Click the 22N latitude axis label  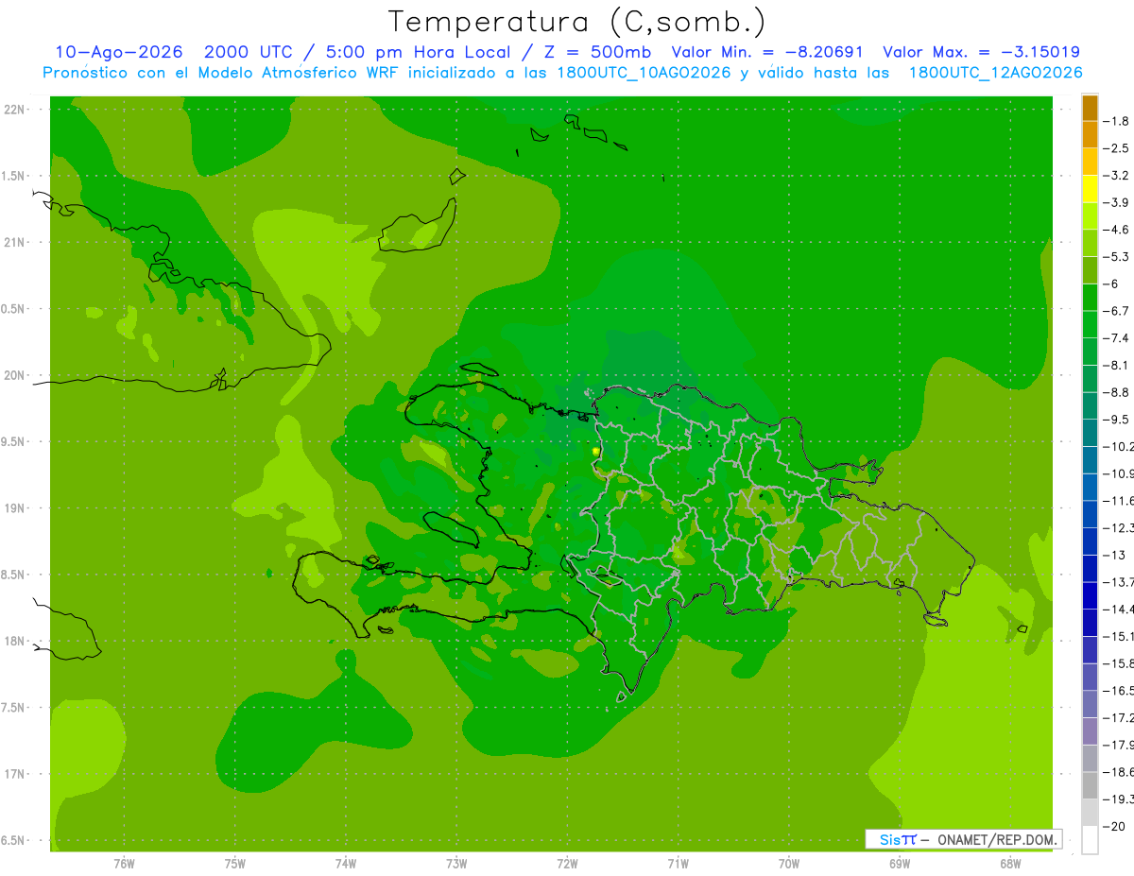click(16, 110)
